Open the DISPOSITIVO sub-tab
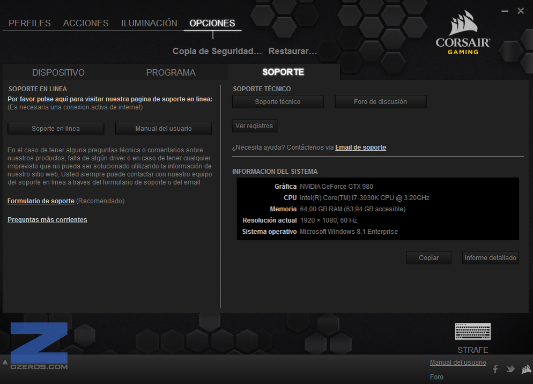The height and width of the screenshot is (384, 533). click(x=58, y=72)
